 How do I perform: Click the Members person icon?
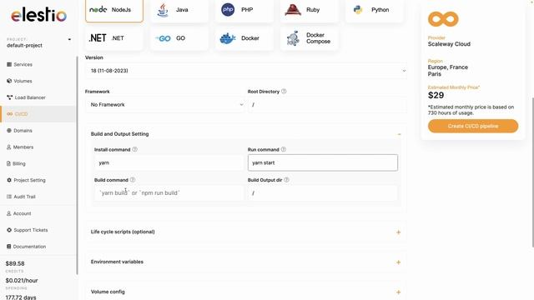click(9, 147)
